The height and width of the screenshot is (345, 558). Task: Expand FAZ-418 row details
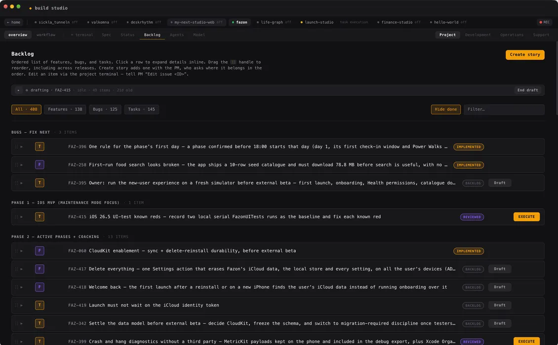coord(22,287)
